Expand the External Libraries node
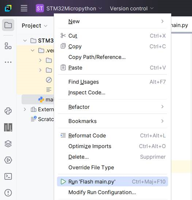The width and height of the screenshot is (192, 200). (25, 109)
